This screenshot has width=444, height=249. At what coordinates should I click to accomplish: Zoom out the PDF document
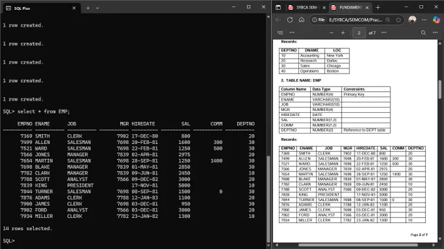click(x=331, y=33)
